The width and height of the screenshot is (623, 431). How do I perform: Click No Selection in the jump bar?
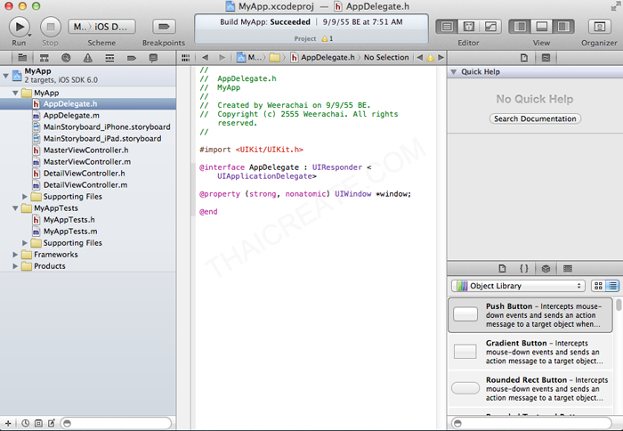click(x=386, y=58)
